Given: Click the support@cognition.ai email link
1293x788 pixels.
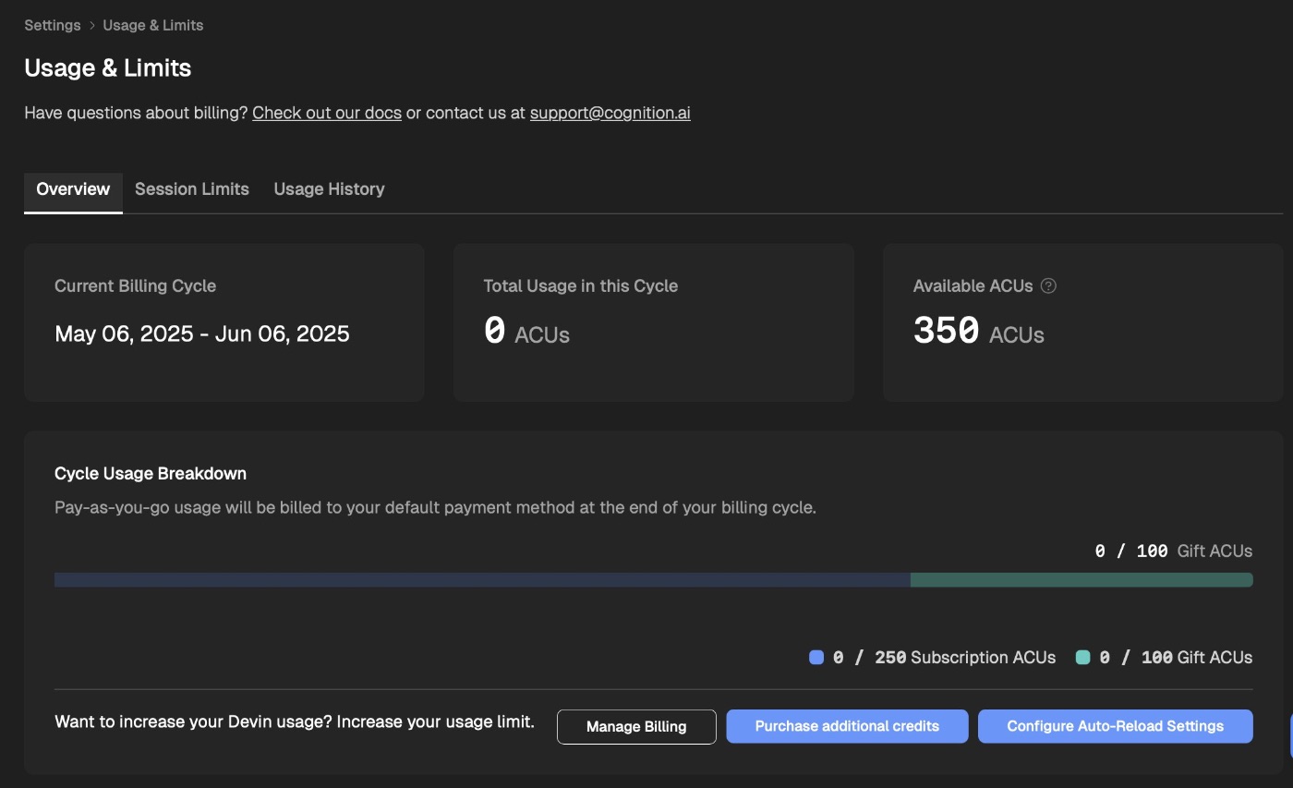Looking at the screenshot, I should [x=610, y=113].
